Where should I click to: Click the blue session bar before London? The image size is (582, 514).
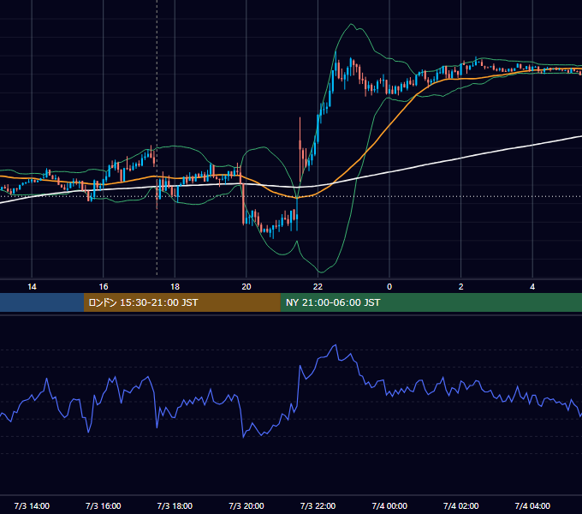42,302
